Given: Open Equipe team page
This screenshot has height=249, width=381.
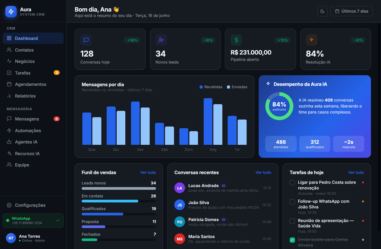Looking at the screenshot, I should [33, 165].
